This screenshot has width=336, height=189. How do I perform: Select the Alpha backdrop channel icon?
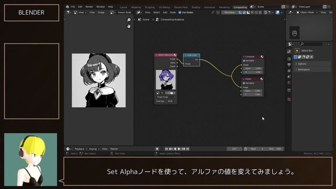click(x=248, y=13)
